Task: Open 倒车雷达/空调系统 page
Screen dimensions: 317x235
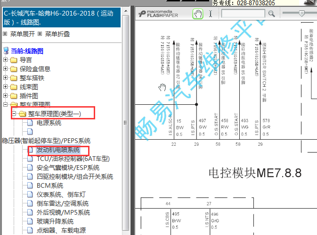Action: tap(63, 203)
